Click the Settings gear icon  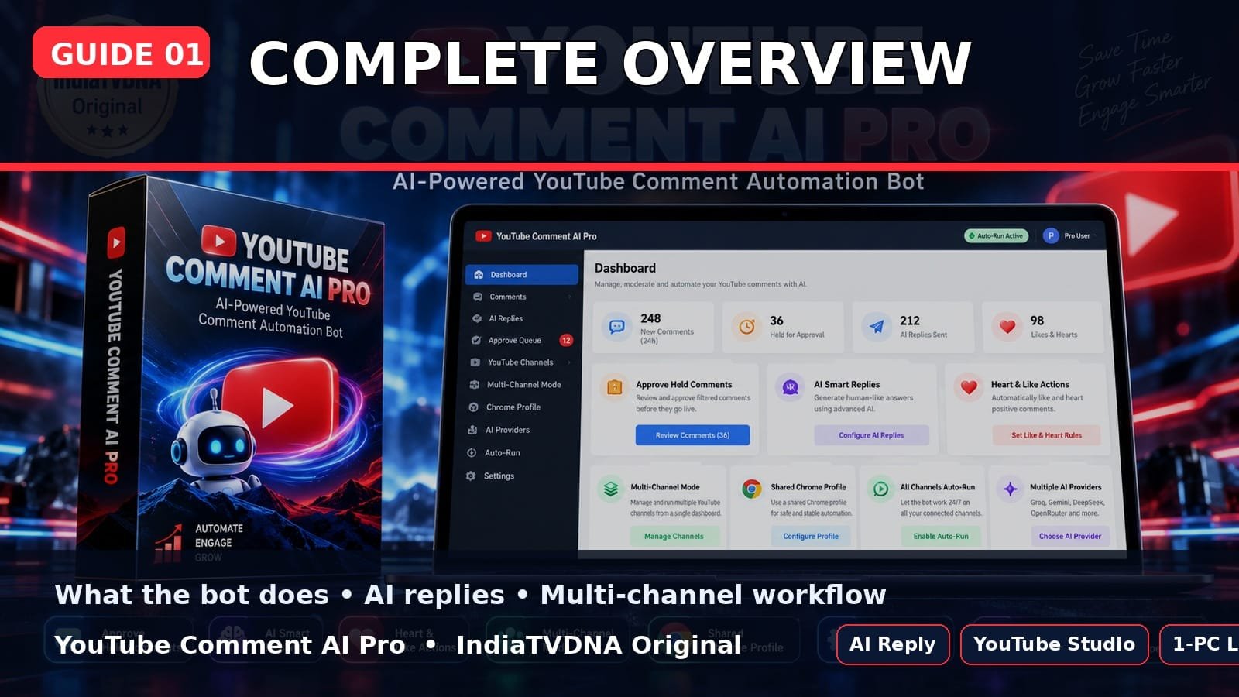pos(471,476)
